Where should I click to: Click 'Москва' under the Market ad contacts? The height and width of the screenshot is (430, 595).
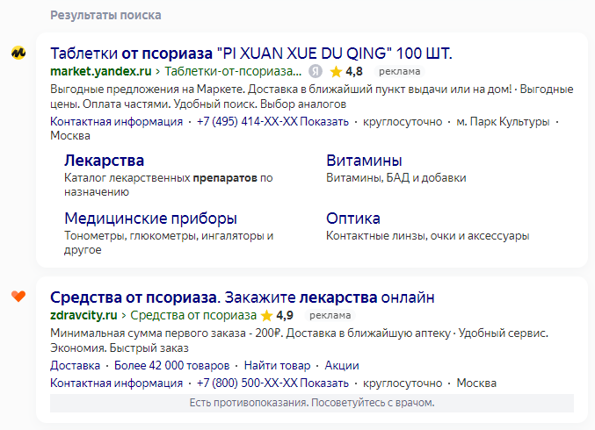point(70,136)
